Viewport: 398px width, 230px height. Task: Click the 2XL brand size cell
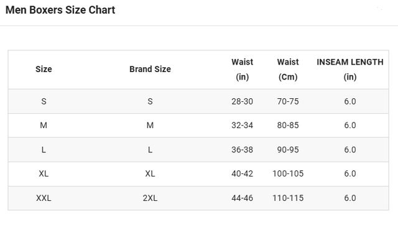tap(150, 198)
